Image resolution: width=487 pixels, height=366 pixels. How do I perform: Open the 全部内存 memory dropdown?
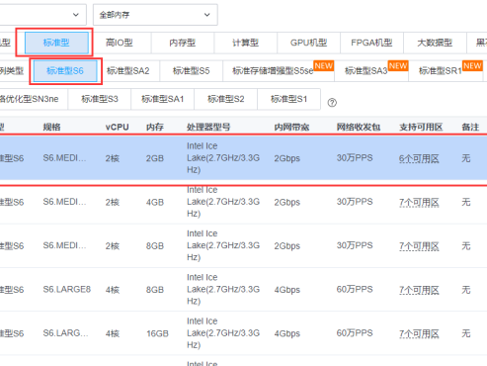click(x=155, y=15)
